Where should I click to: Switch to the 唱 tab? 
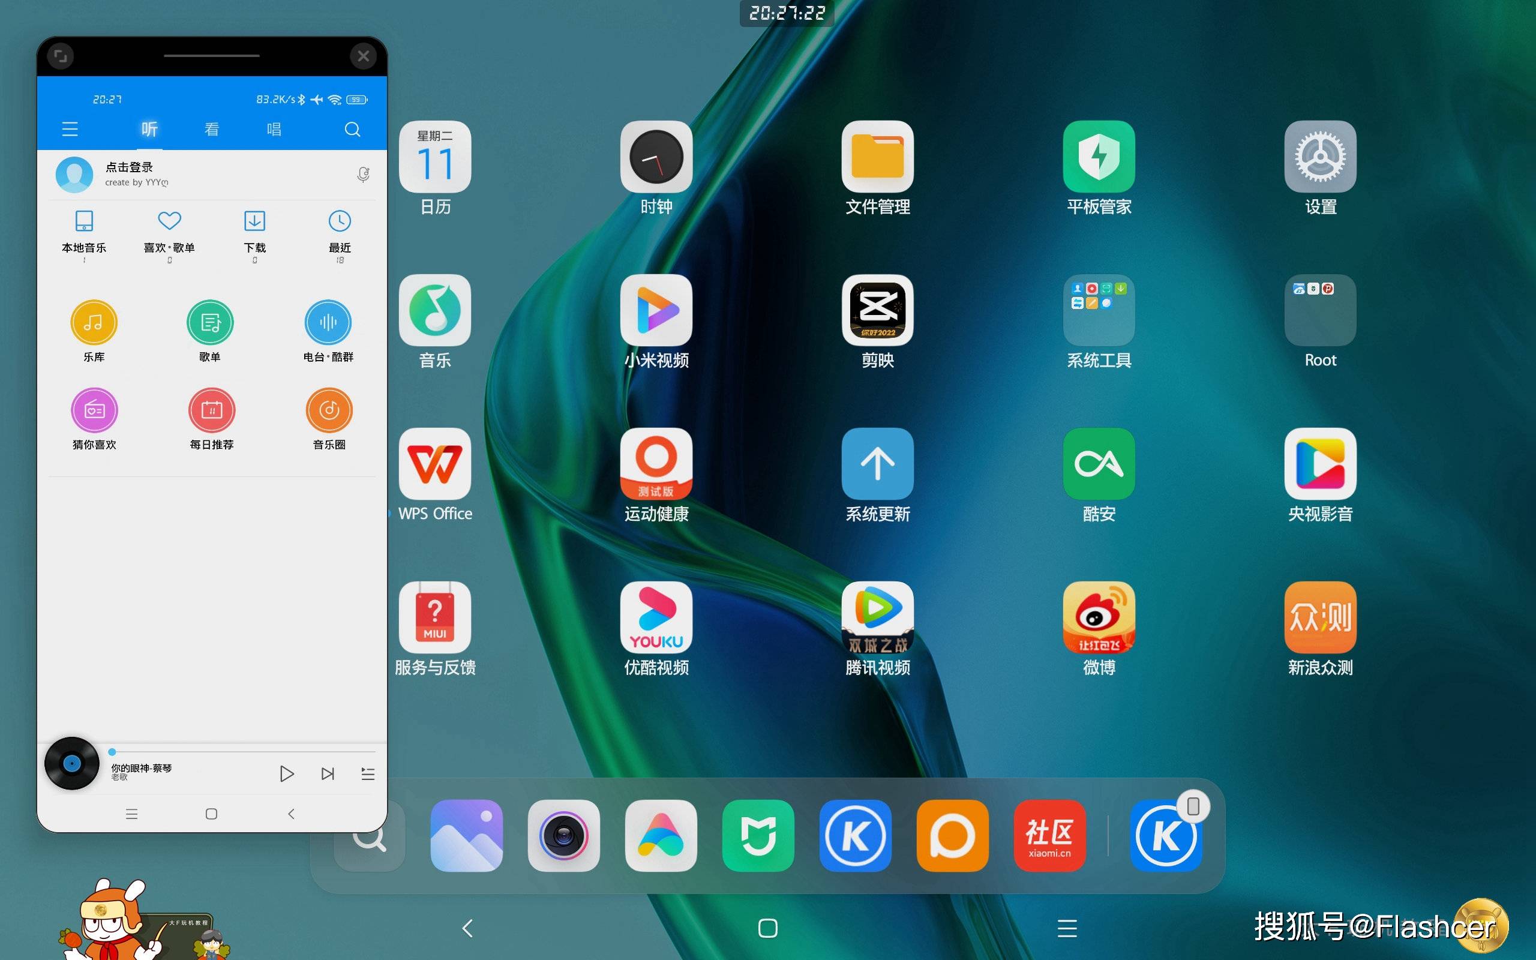(274, 130)
